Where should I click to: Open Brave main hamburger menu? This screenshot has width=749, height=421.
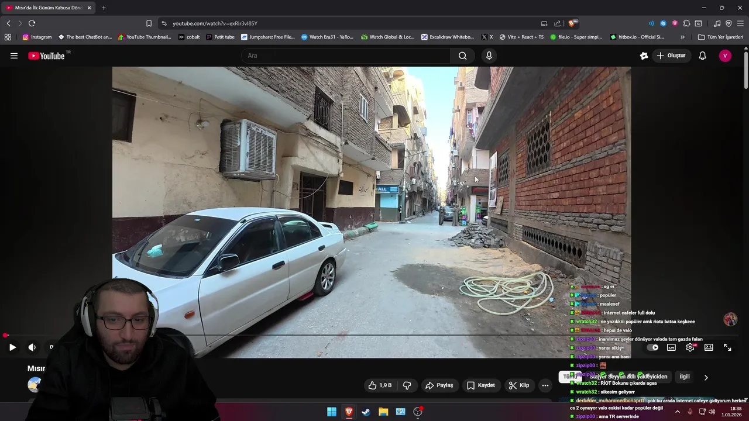coord(740,23)
